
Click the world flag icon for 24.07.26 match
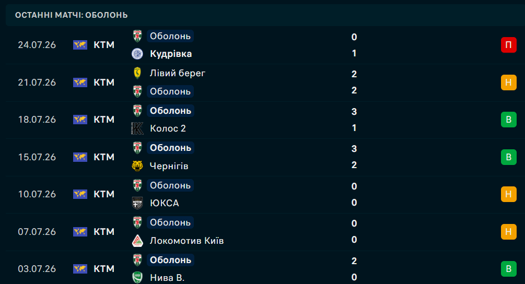click(x=80, y=45)
